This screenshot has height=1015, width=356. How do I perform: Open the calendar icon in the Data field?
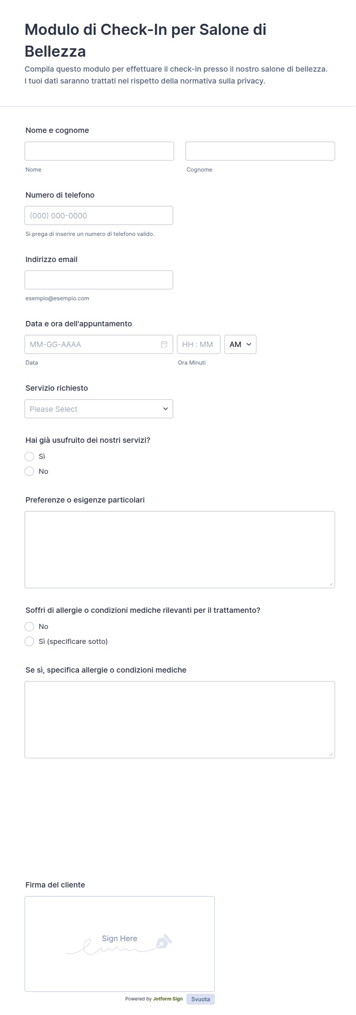165,344
